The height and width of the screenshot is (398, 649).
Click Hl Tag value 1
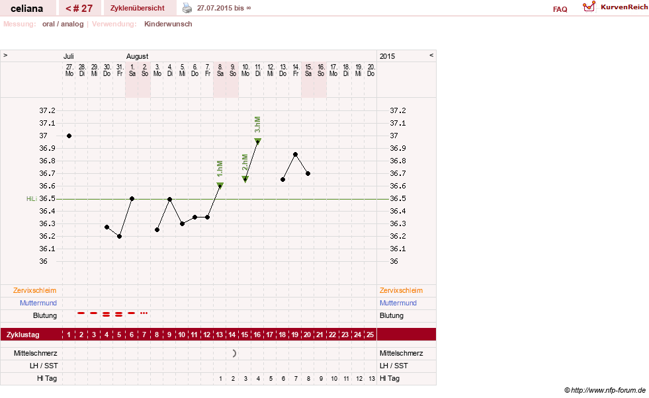coord(220,379)
